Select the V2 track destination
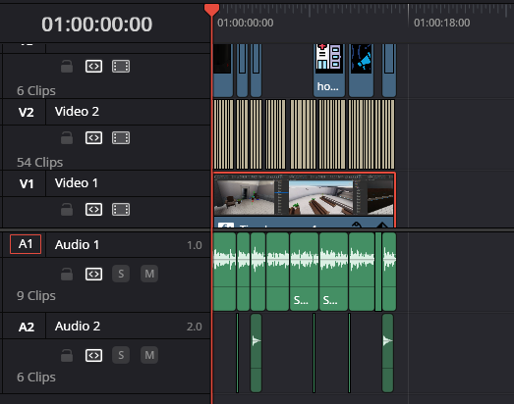The width and height of the screenshot is (514, 404). (27, 112)
